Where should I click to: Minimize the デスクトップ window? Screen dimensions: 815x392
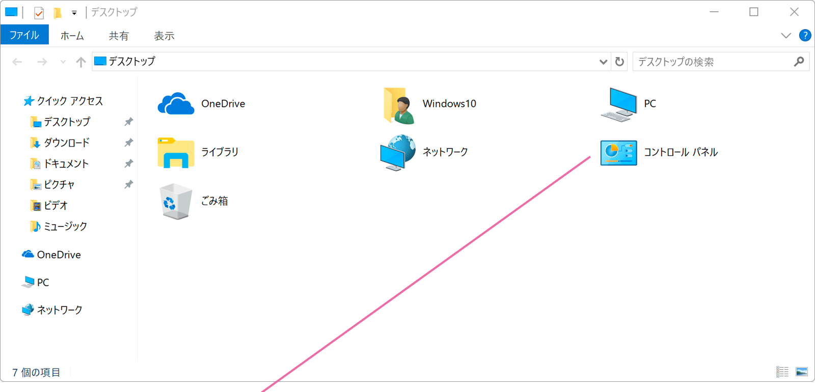pyautogui.click(x=714, y=12)
